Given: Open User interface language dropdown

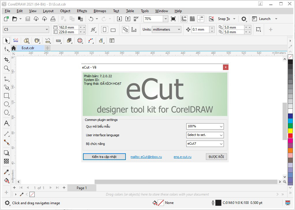Looking at the screenshot, I should click(205, 135).
